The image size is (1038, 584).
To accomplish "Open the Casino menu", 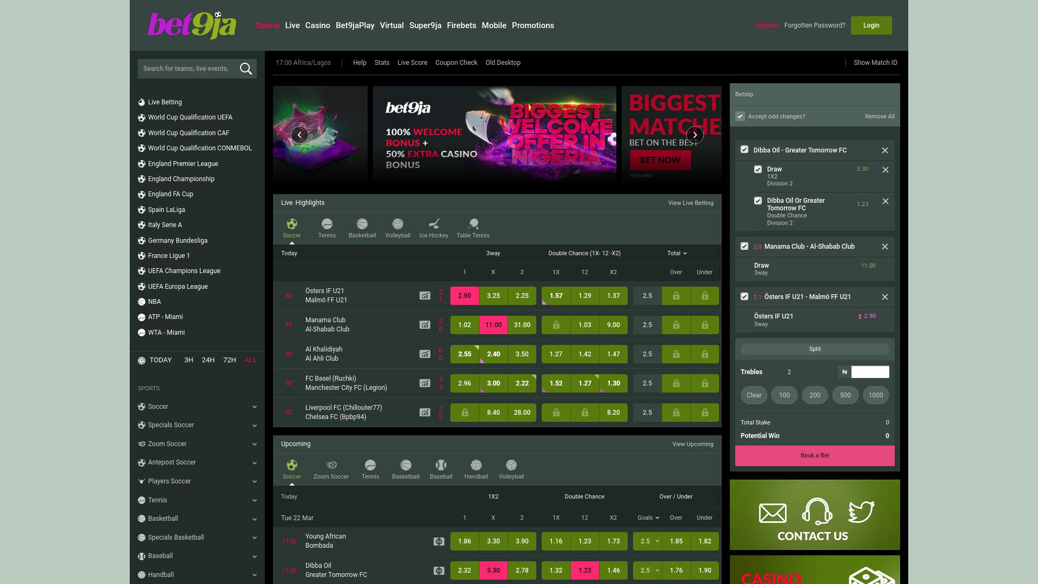I will click(318, 25).
